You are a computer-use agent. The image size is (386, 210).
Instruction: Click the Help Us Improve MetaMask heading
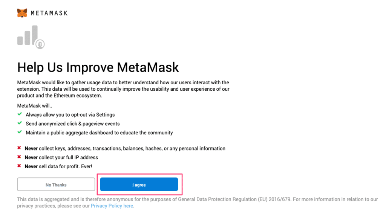click(98, 67)
